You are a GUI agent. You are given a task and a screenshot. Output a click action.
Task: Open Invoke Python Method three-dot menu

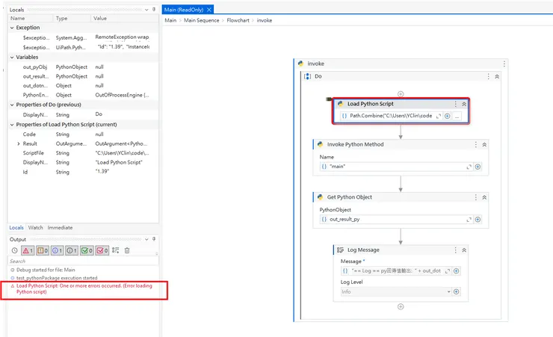point(476,144)
